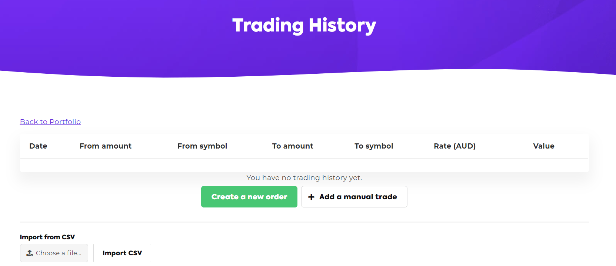Click the From amount column header

click(x=105, y=146)
